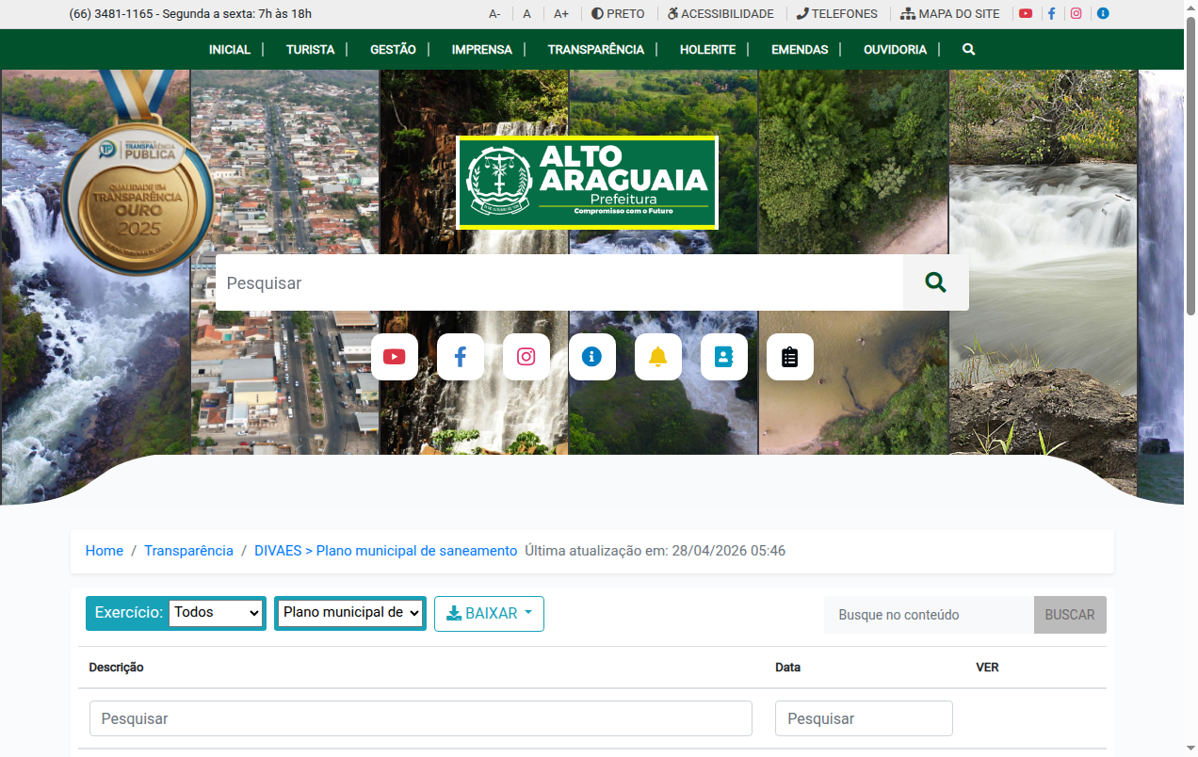This screenshot has height=757, width=1198.
Task: Focus the Busque no conteúdo field
Action: pos(929,615)
